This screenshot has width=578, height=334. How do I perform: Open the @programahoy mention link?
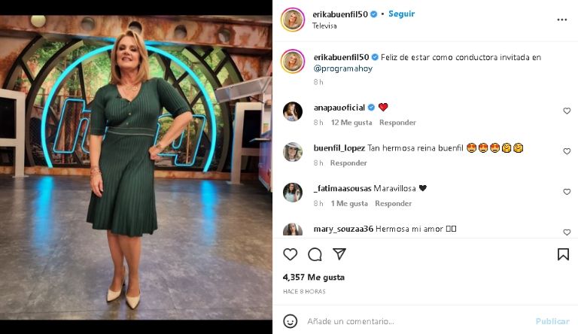[343, 68]
